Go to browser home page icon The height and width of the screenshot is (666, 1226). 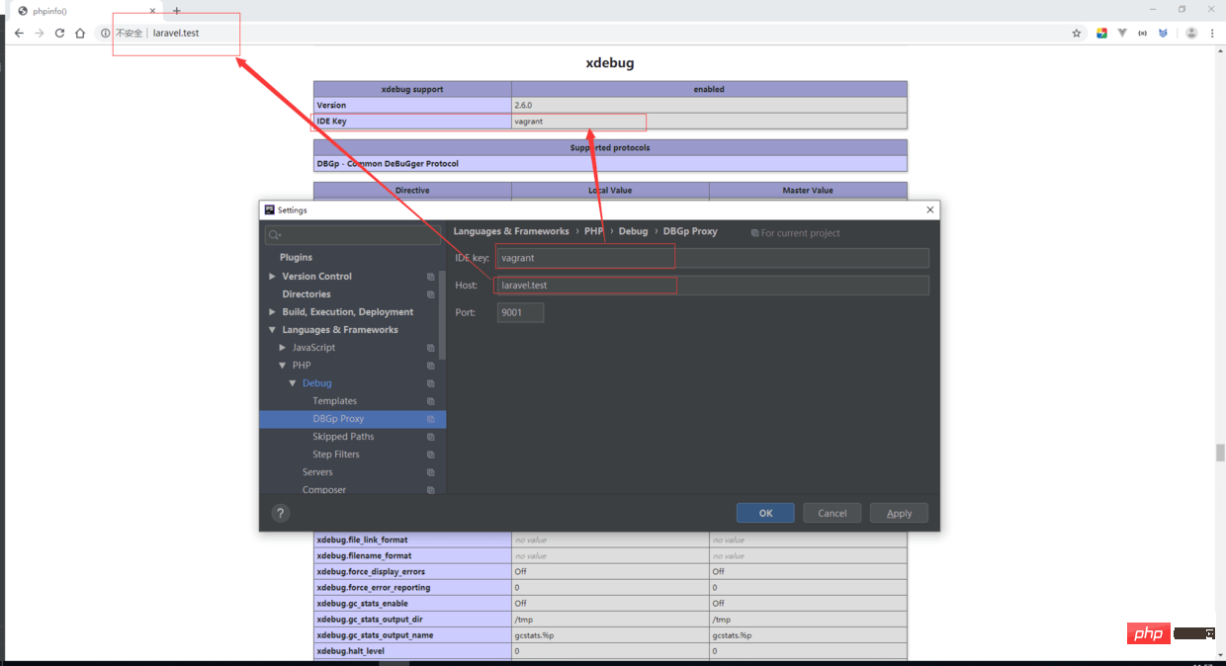[x=80, y=33]
